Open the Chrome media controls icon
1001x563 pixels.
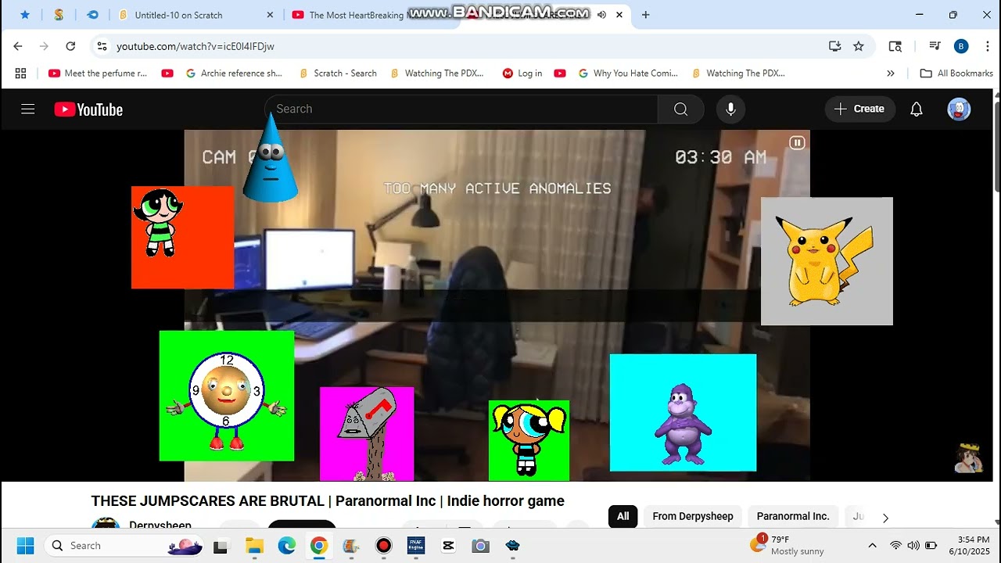pyautogui.click(x=935, y=46)
